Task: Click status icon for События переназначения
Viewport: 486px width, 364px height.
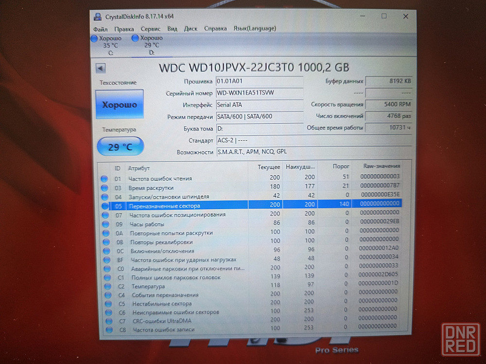Action: [108, 295]
